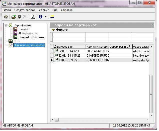Click the save to disk toolbar icon

[19, 17]
